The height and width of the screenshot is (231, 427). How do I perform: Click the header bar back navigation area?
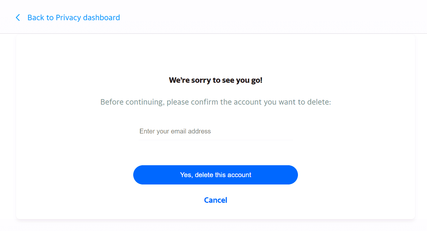[64, 17]
